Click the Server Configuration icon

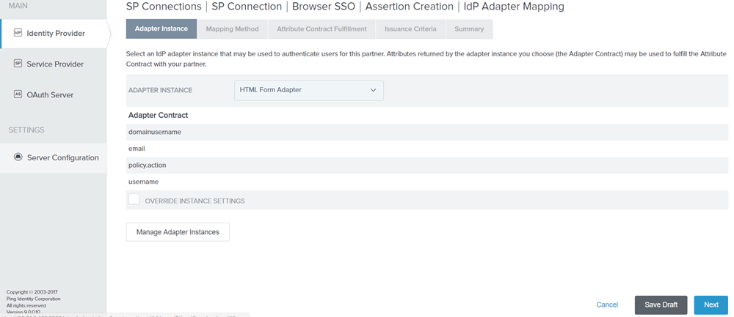[18, 157]
